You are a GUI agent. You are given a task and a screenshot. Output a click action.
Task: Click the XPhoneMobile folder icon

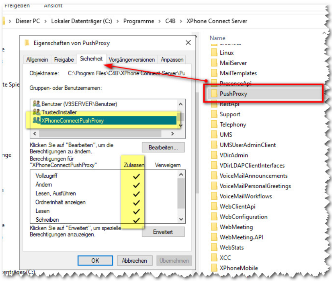click(x=214, y=268)
